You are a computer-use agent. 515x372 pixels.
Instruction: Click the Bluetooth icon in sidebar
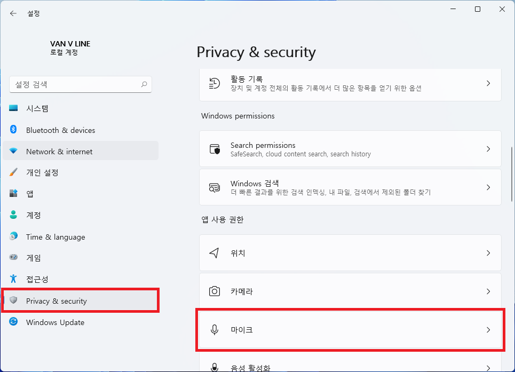pos(13,129)
